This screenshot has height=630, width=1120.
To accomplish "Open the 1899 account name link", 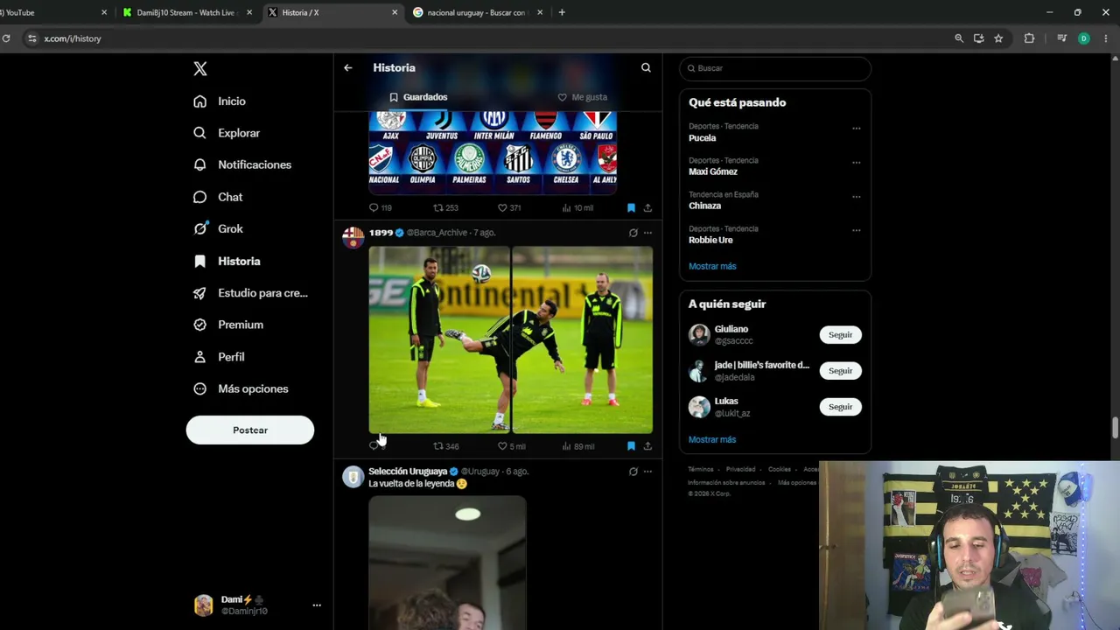I will point(381,233).
